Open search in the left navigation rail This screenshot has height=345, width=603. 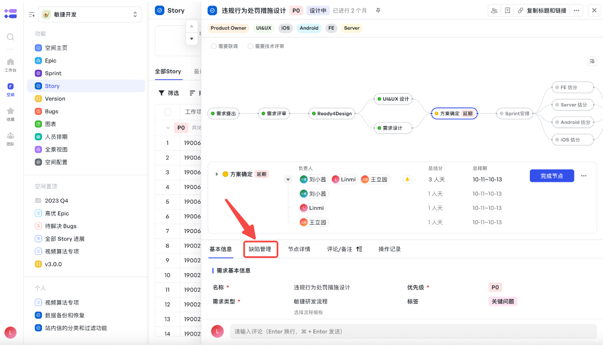tap(10, 37)
